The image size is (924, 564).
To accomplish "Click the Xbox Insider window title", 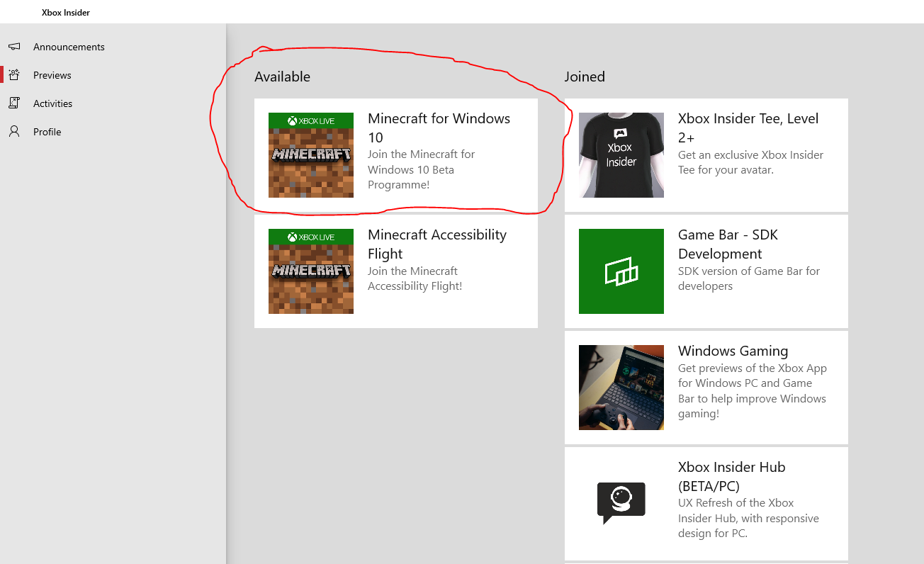I will [66, 12].
